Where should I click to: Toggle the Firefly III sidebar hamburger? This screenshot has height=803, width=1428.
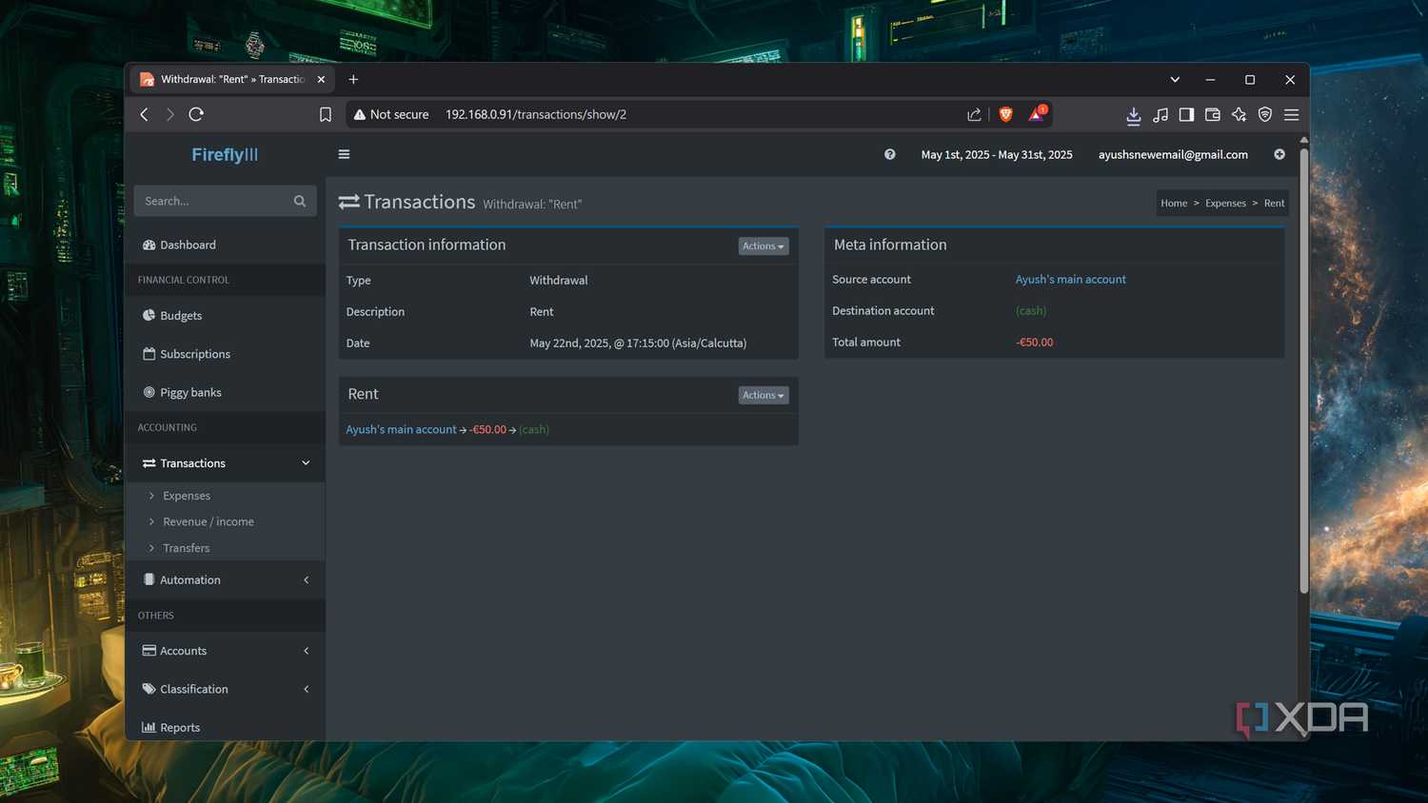[x=344, y=154]
